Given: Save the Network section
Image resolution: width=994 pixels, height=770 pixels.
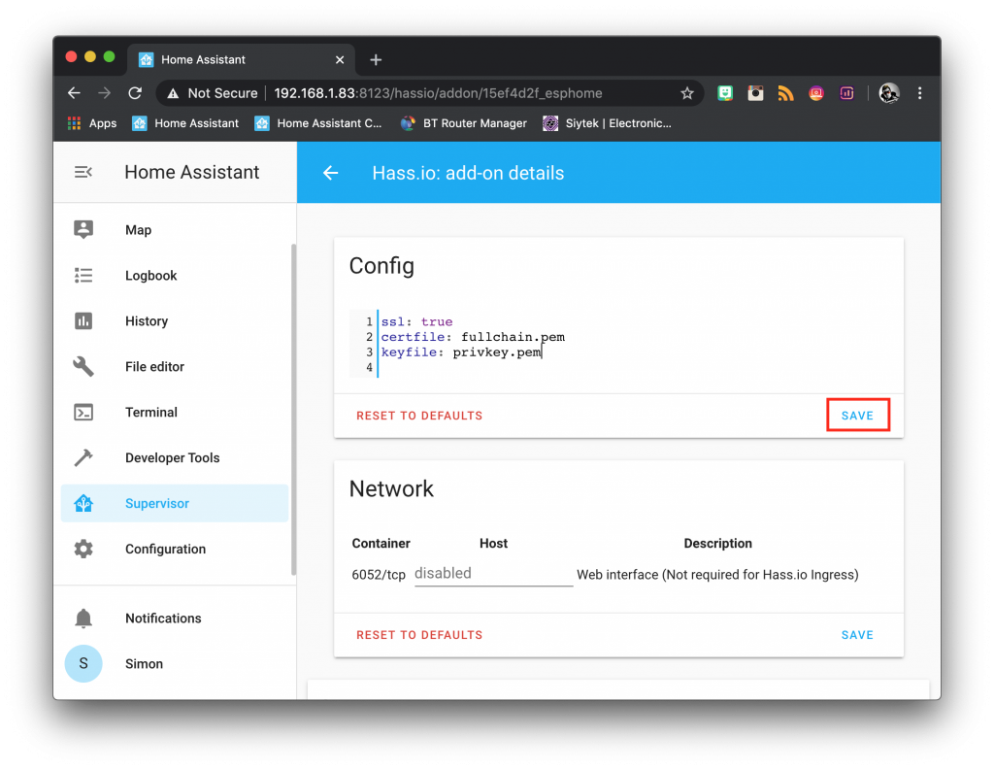Looking at the screenshot, I should (858, 635).
